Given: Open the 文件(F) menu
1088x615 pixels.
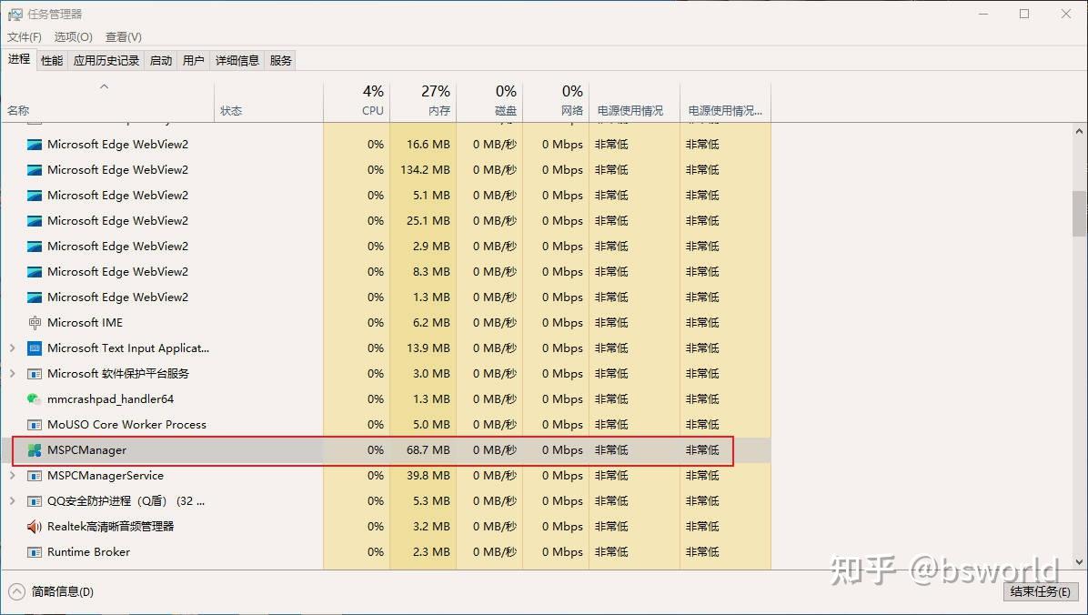Looking at the screenshot, I should 24,36.
